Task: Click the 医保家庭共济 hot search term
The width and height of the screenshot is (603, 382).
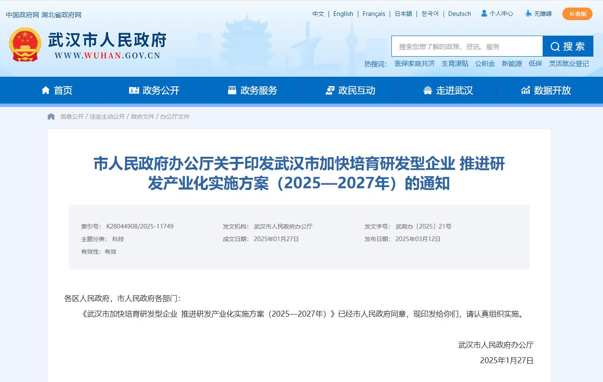Action: tap(414, 64)
